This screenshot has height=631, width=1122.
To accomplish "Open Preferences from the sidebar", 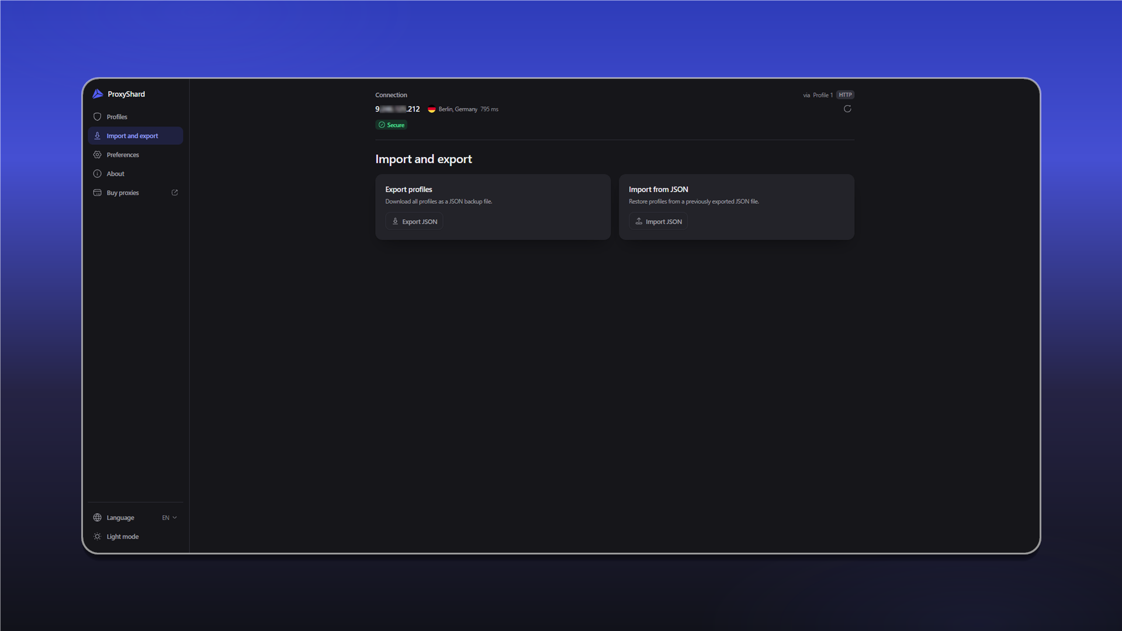I will click(x=135, y=155).
